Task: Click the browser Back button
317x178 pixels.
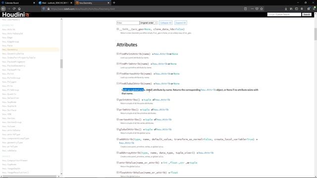Action: pos(3,9)
